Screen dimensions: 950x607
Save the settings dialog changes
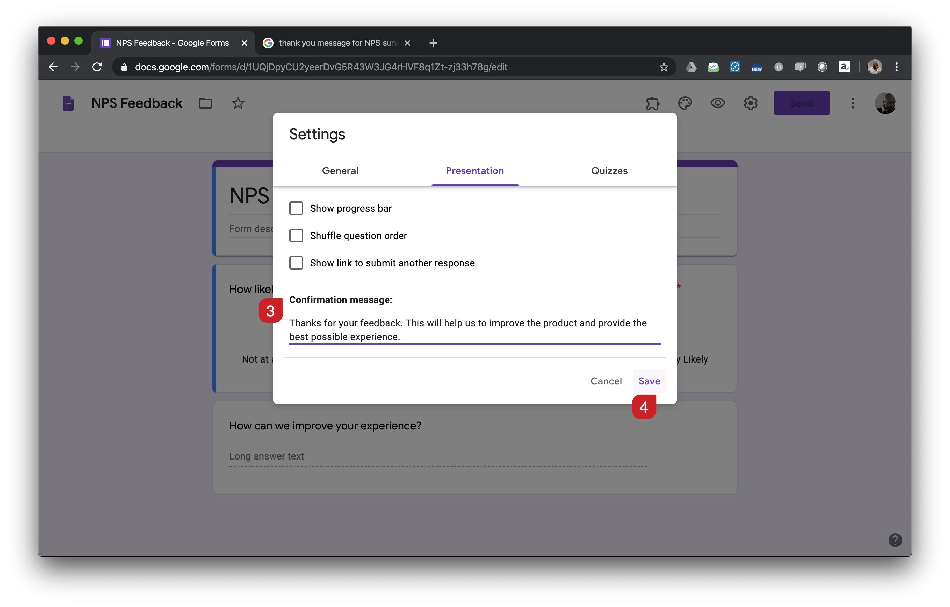[649, 381]
